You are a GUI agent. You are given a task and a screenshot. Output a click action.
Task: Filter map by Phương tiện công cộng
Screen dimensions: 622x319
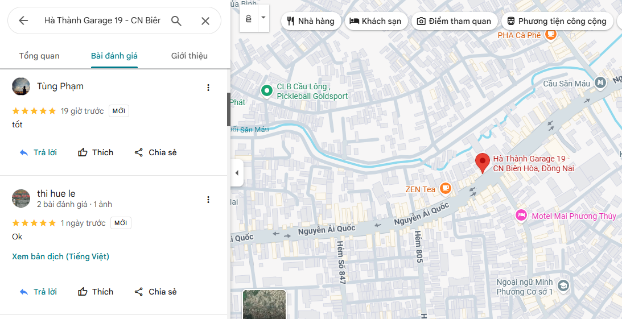coord(557,21)
